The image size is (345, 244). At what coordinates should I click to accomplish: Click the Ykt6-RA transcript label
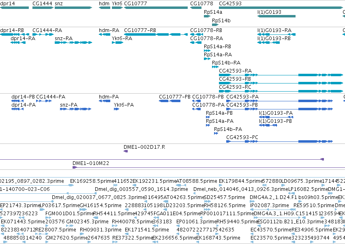[x=122, y=39]
